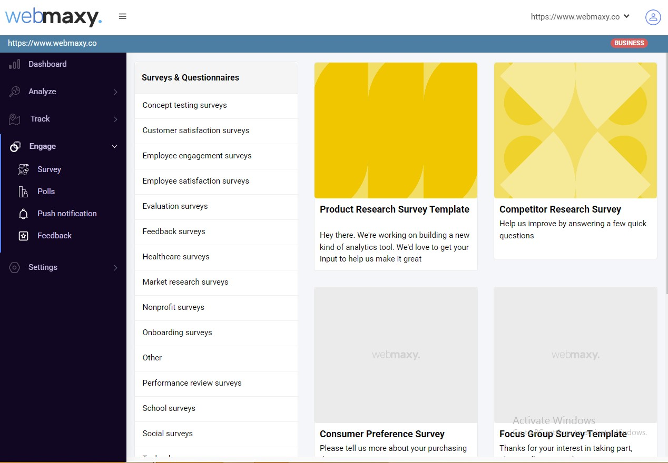Image resolution: width=668 pixels, height=463 pixels.
Task: Open Competitor Research Survey thumbnail image
Action: pos(575,130)
